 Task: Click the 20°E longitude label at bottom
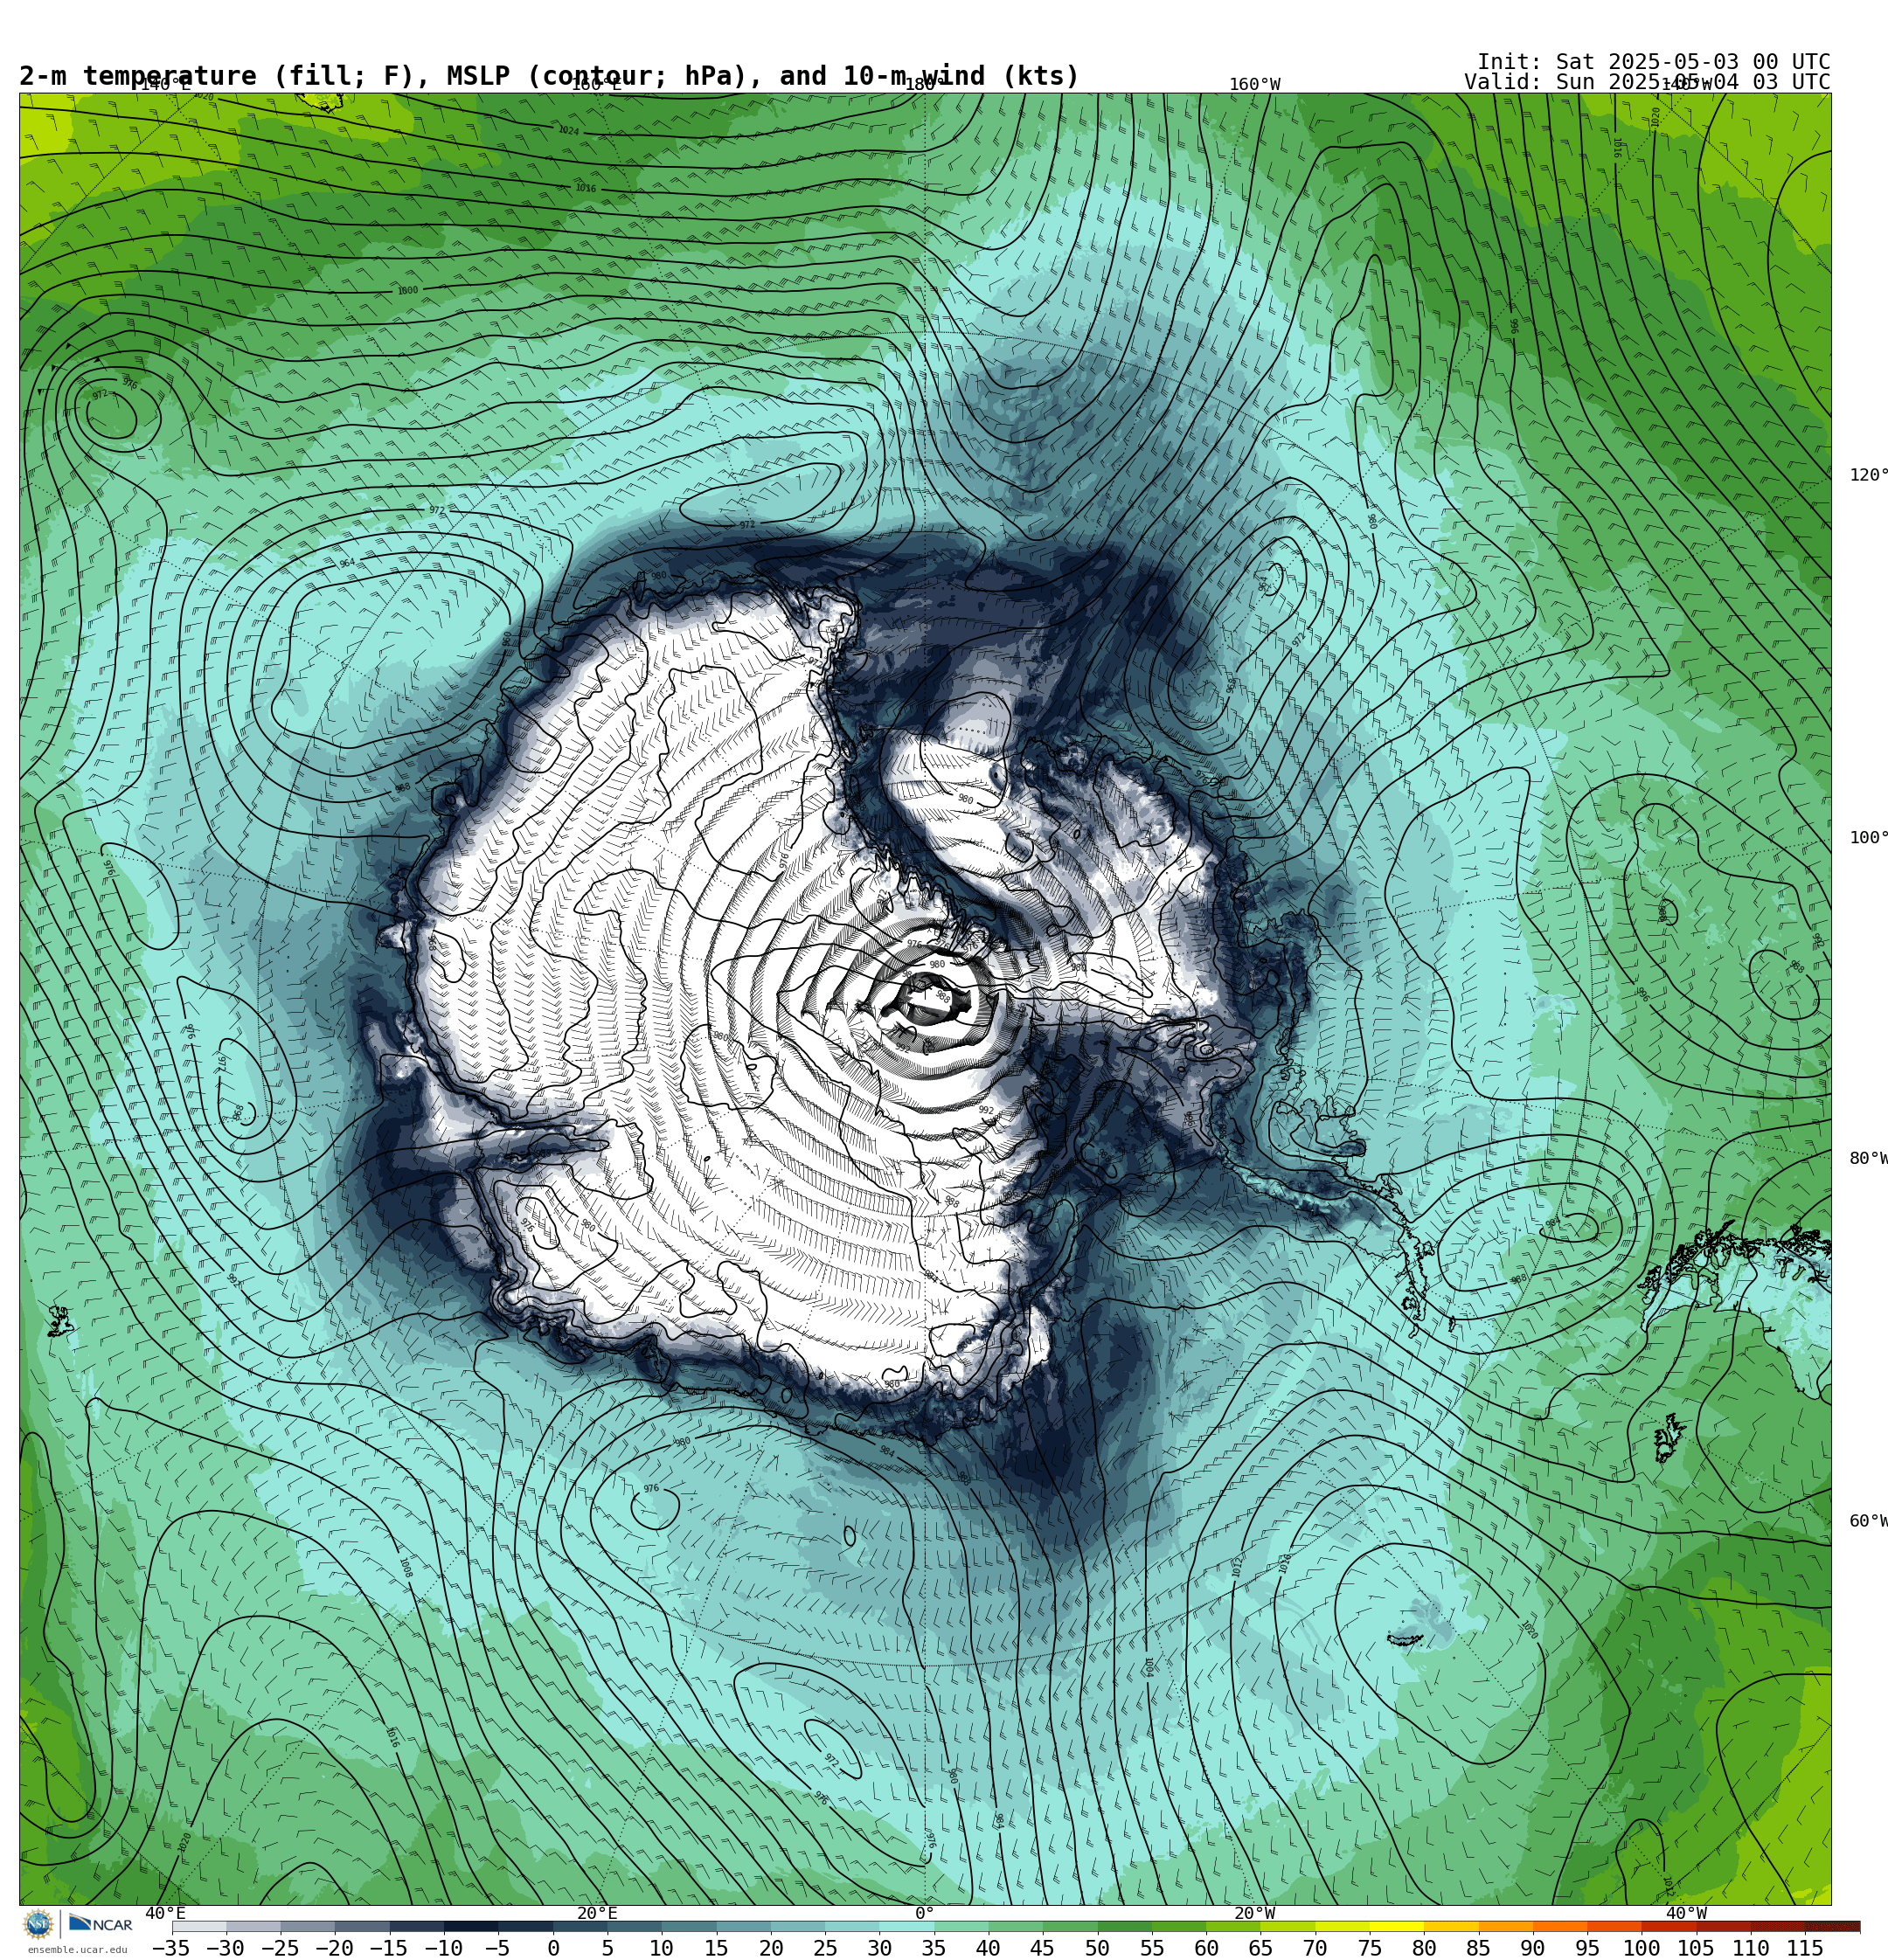coord(597,1913)
